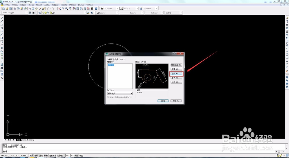The width and height of the screenshot is (289, 158).
Task: Select the Rectangle draw tool
Action: click(2, 31)
